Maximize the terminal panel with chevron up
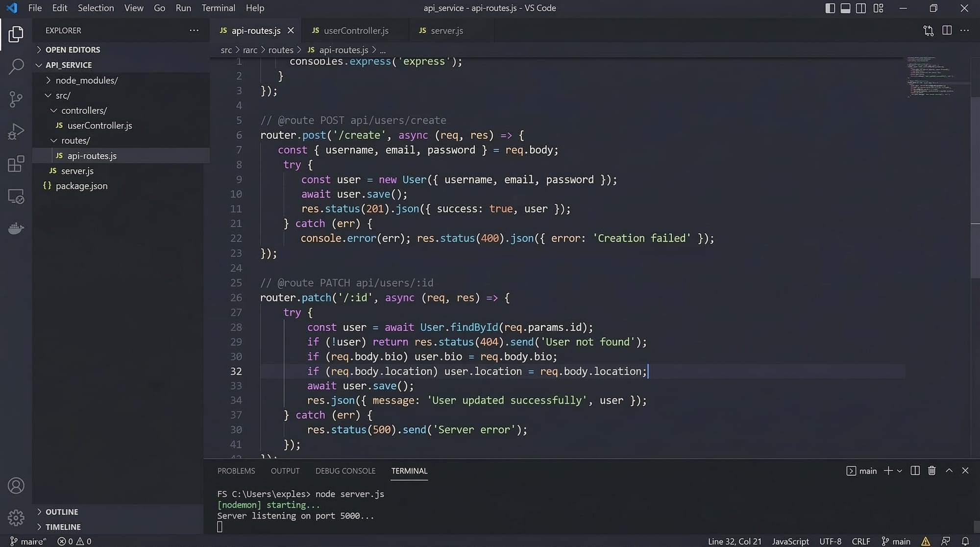This screenshot has width=980, height=547. [949, 471]
